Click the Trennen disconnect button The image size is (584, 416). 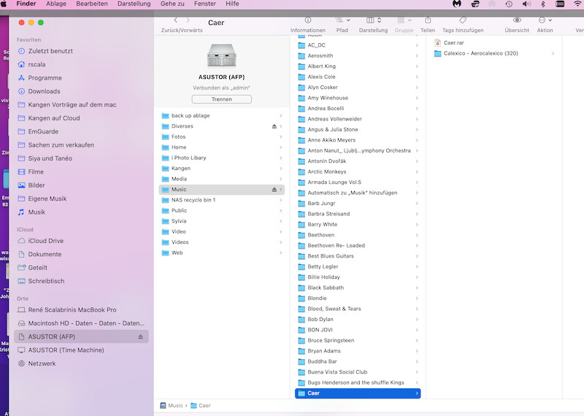[x=222, y=99]
